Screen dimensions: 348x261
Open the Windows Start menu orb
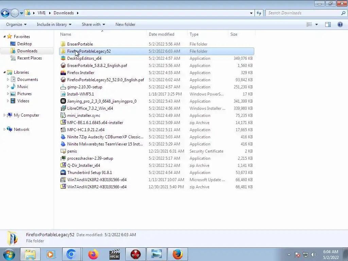click(x=9, y=254)
